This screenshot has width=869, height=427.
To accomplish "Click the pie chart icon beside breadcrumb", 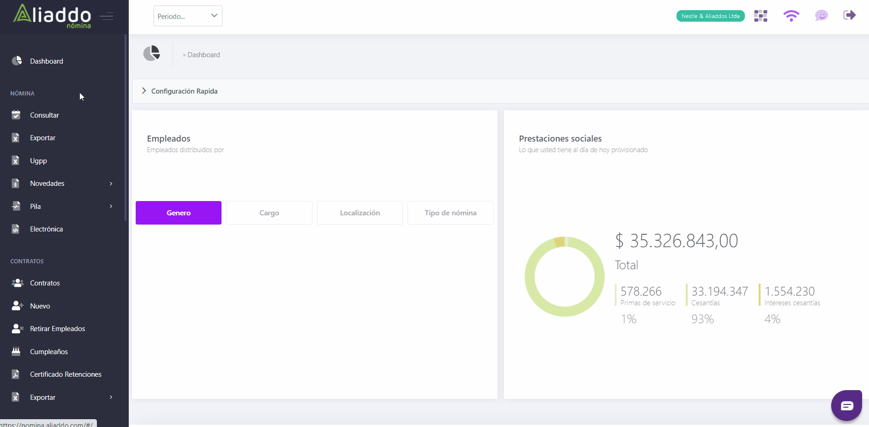I will click(151, 53).
